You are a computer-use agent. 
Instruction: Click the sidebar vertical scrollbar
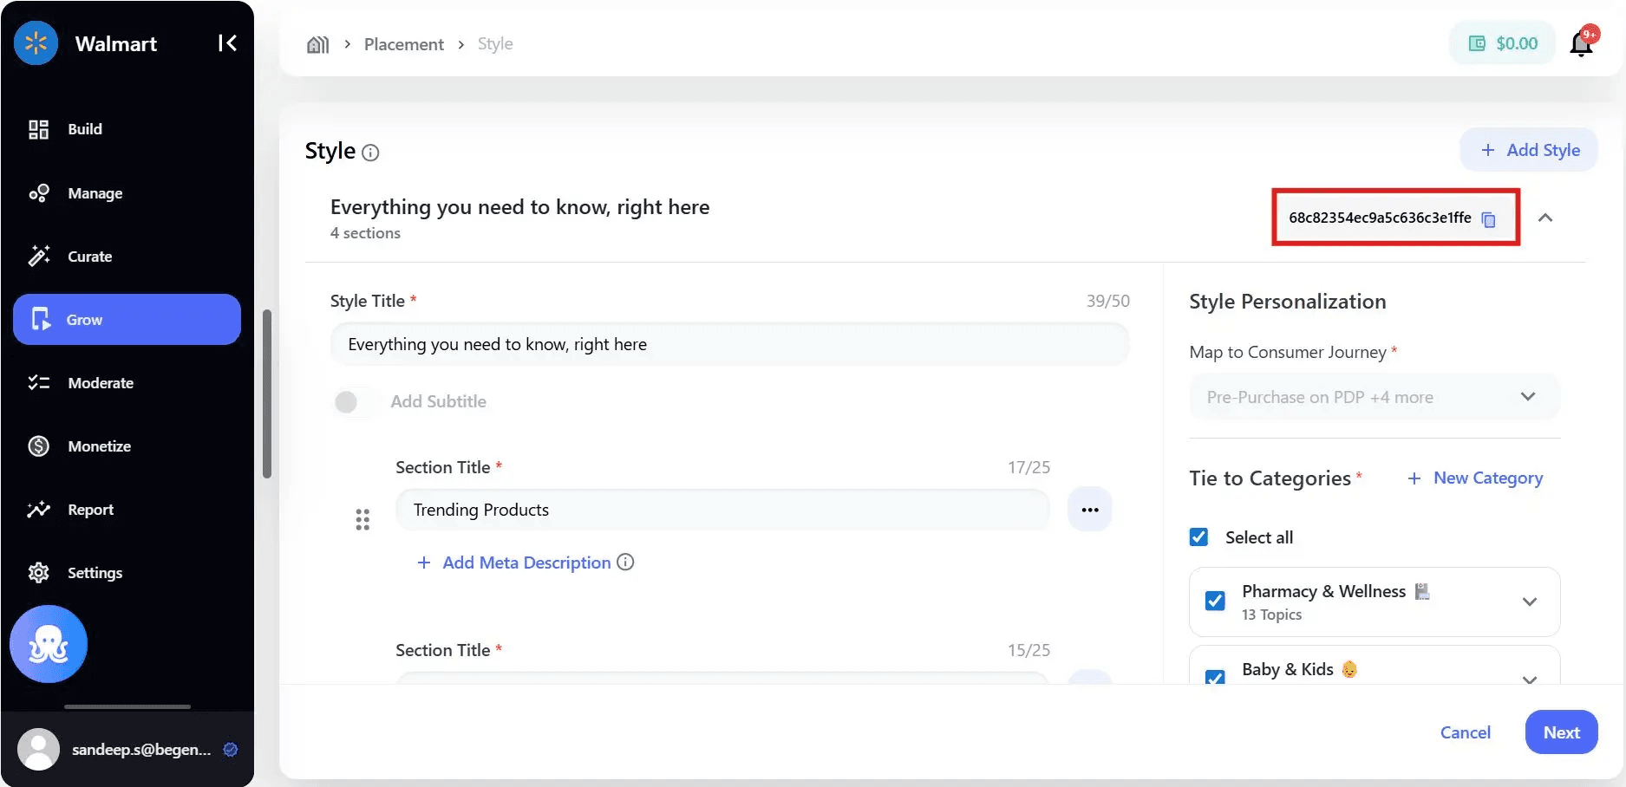(x=267, y=394)
